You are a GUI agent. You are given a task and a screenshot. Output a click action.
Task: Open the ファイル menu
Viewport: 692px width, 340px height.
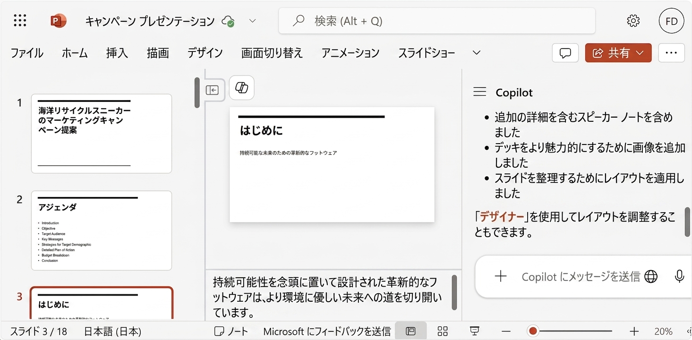pyautogui.click(x=27, y=53)
